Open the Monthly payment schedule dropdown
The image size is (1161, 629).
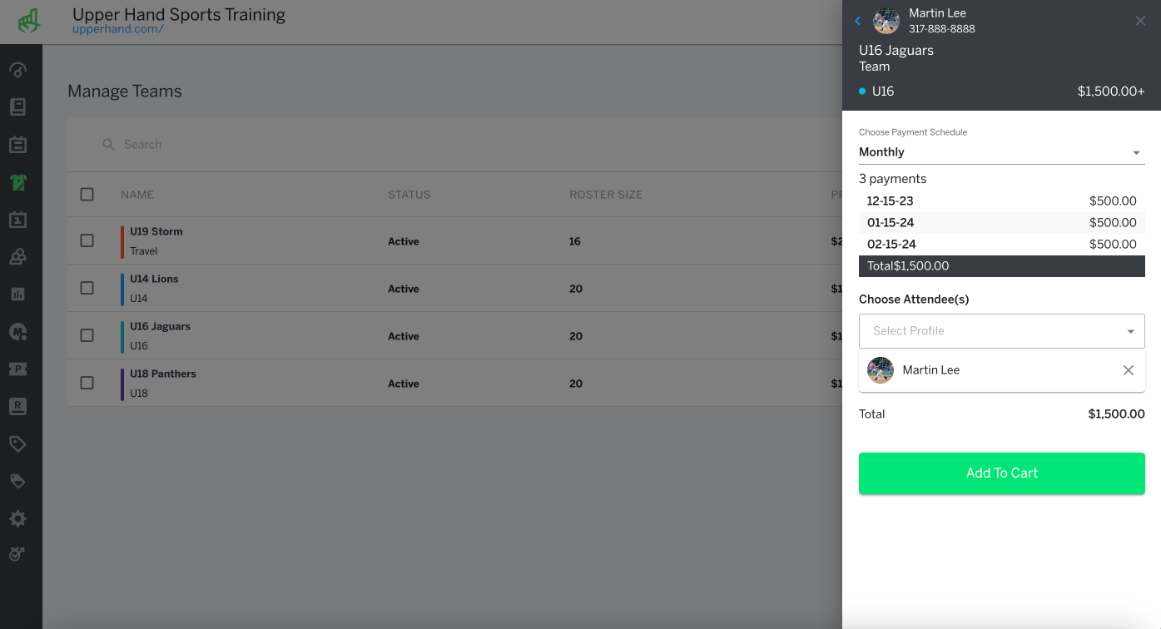pos(1002,152)
